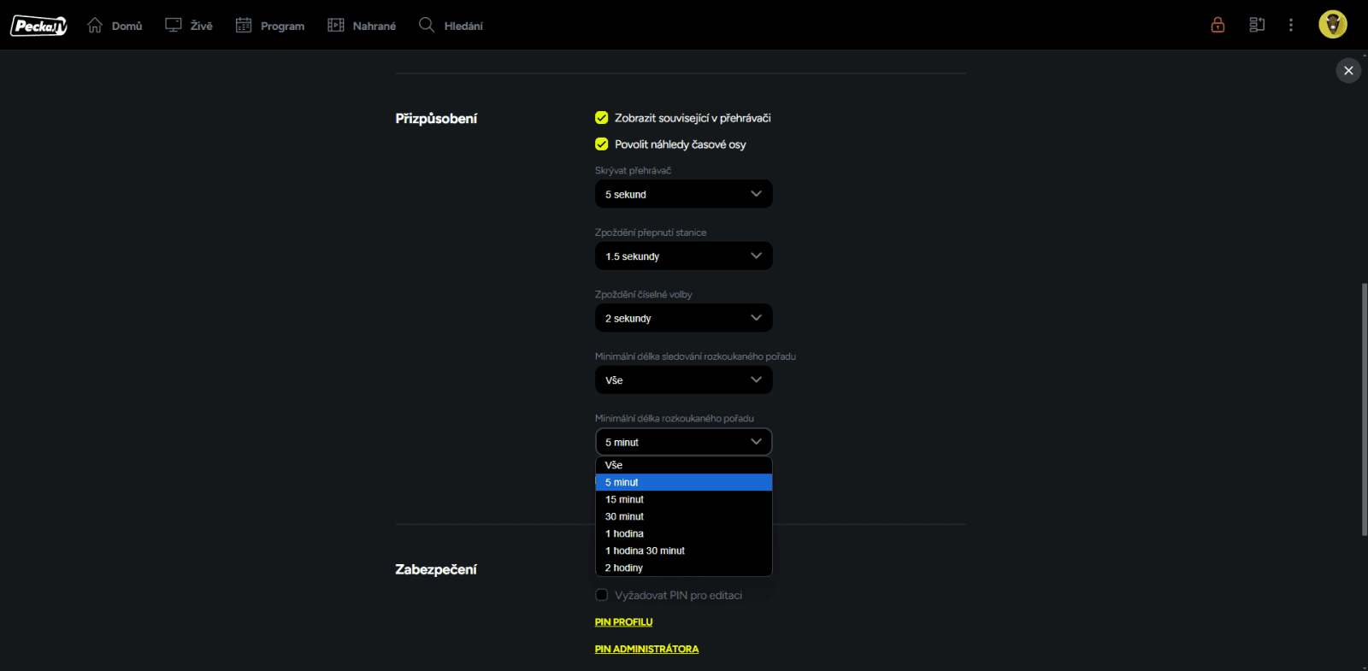Go to the Živě live section
The height and width of the screenshot is (671, 1368).
(189, 26)
